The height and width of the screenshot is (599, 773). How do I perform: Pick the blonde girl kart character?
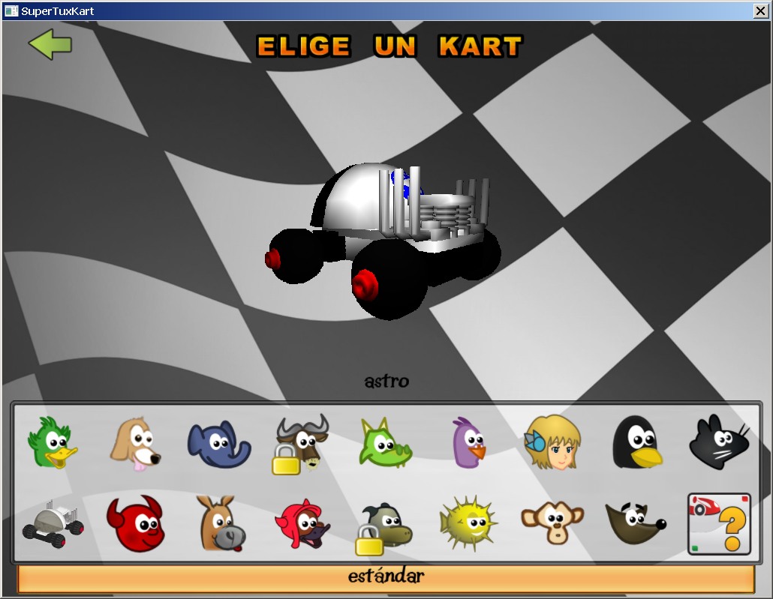click(552, 442)
